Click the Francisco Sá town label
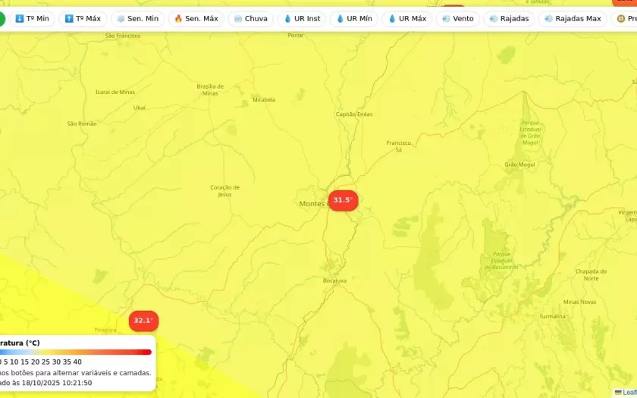 pyautogui.click(x=399, y=146)
